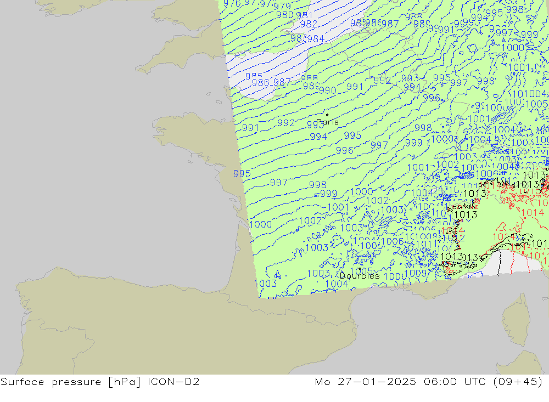This screenshot has height=402, width=549.
Task: Click the 982 isobar label
Action: [x=309, y=24]
